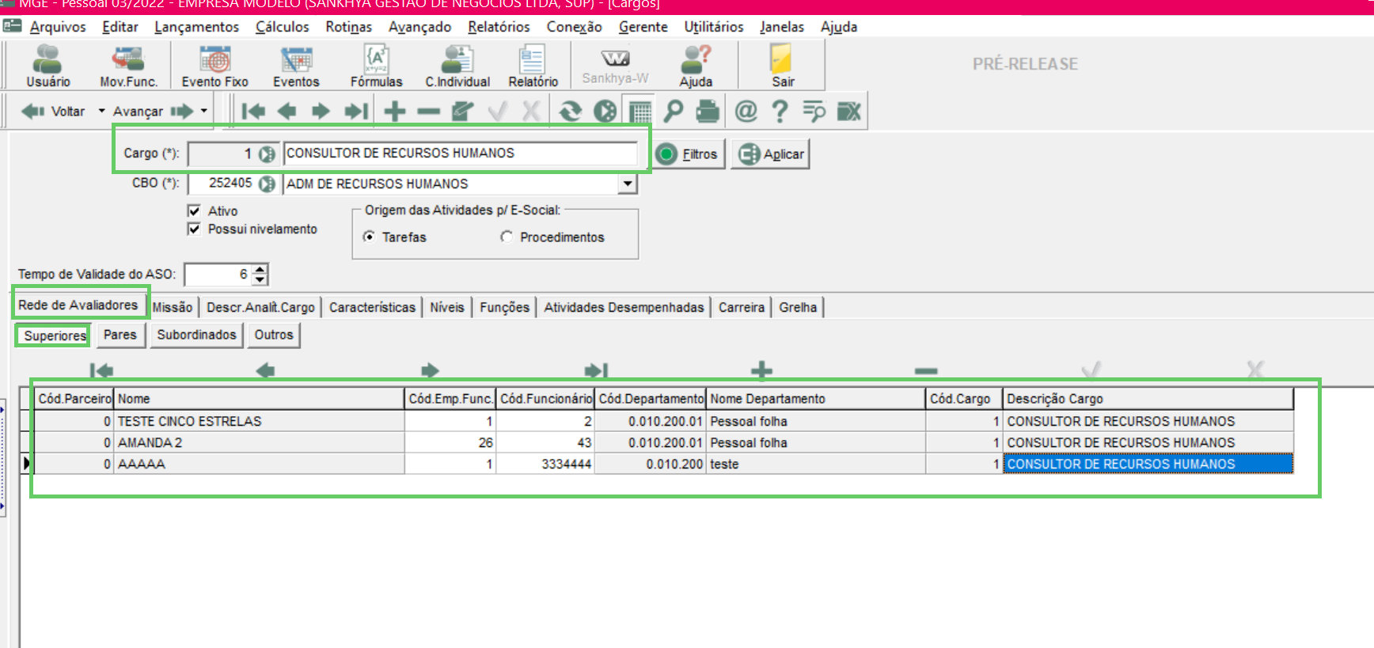Open Mov.Func. toolbar icon

(128, 65)
